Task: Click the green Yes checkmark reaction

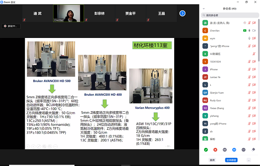Action: (x=206, y=150)
